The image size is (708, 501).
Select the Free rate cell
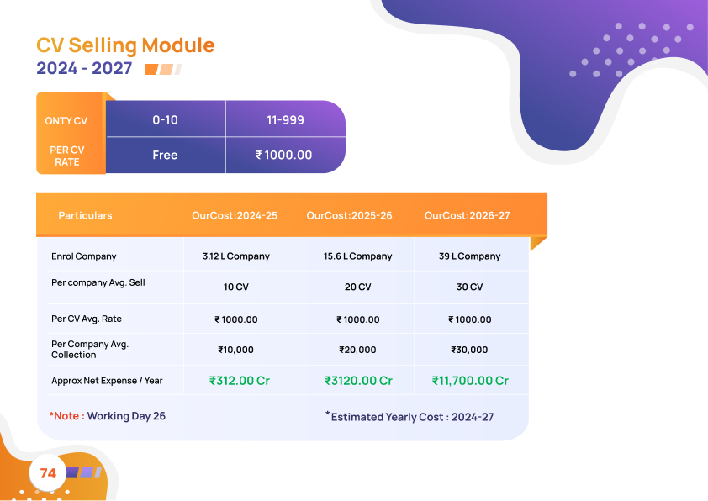coord(165,156)
